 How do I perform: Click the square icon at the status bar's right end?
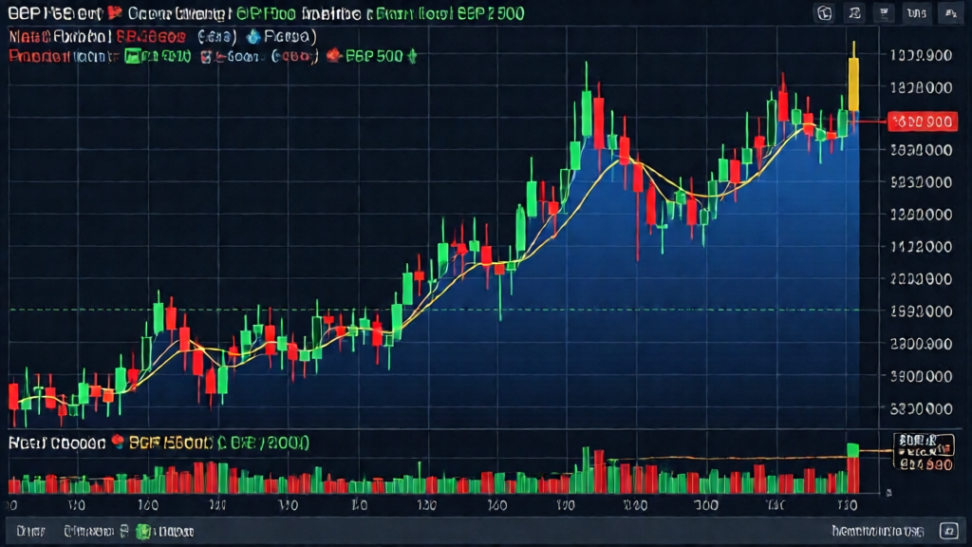point(949,531)
